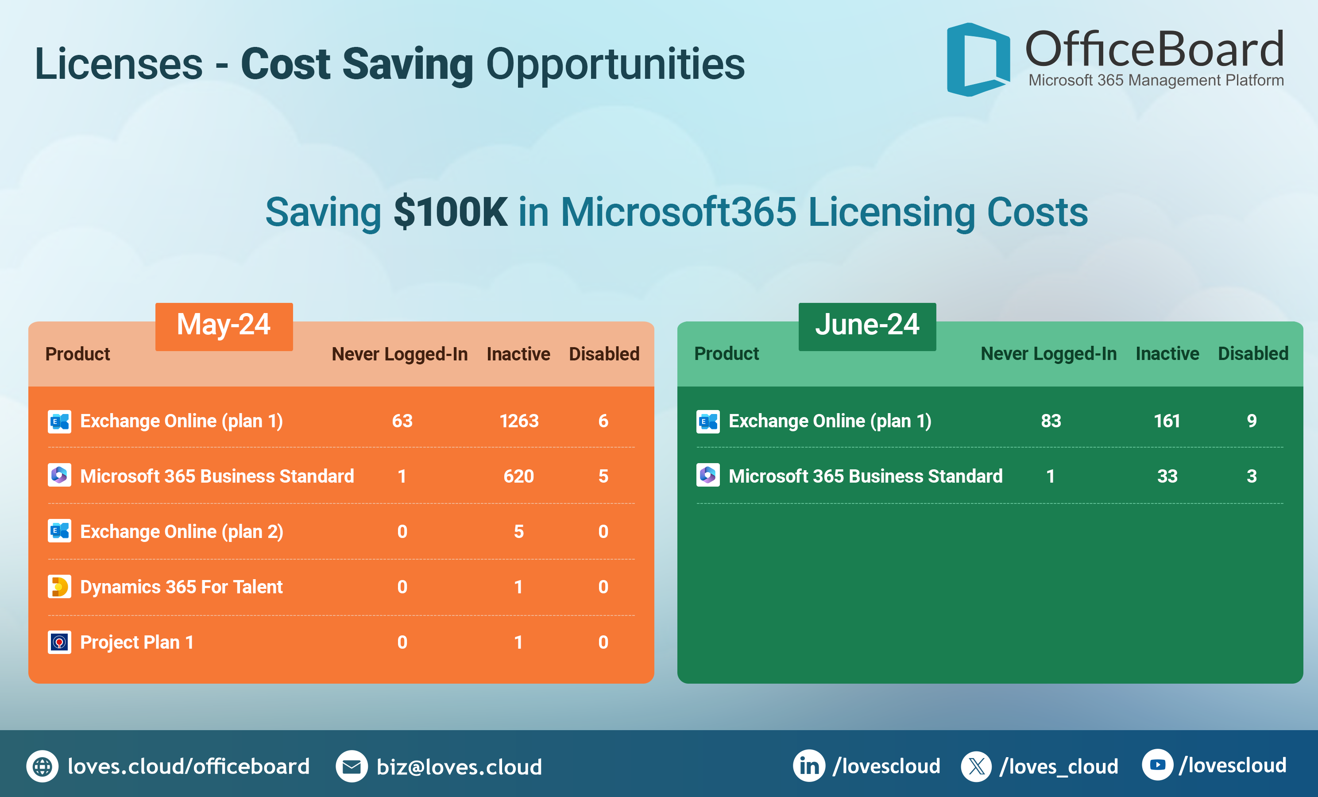Click the 3 disabled value in June-24 table
The image size is (1318, 797).
1252,476
